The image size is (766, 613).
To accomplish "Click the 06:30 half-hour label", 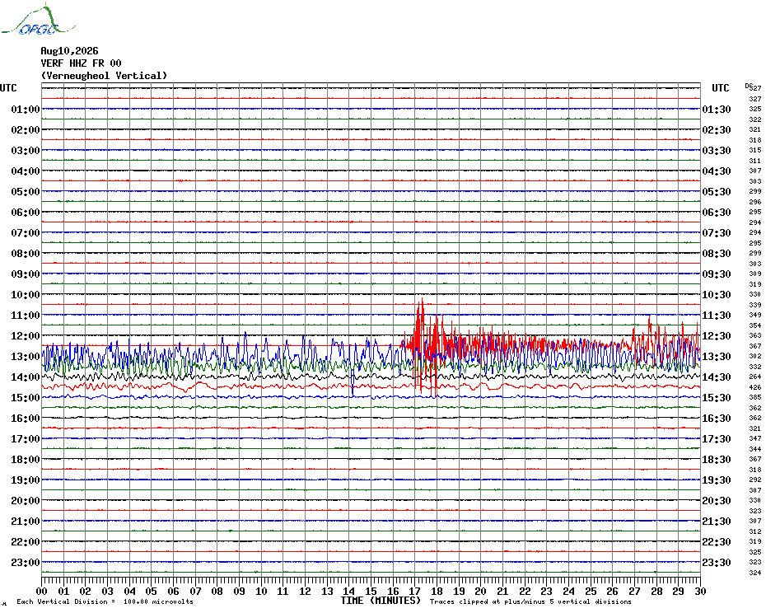I will pos(717,212).
